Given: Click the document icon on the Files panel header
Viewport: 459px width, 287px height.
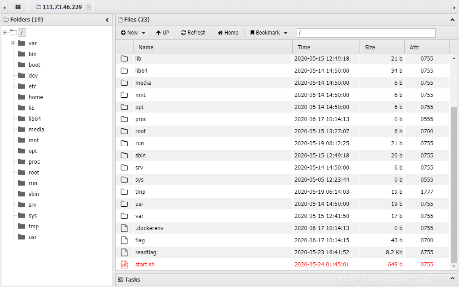Looking at the screenshot, I should [120, 20].
